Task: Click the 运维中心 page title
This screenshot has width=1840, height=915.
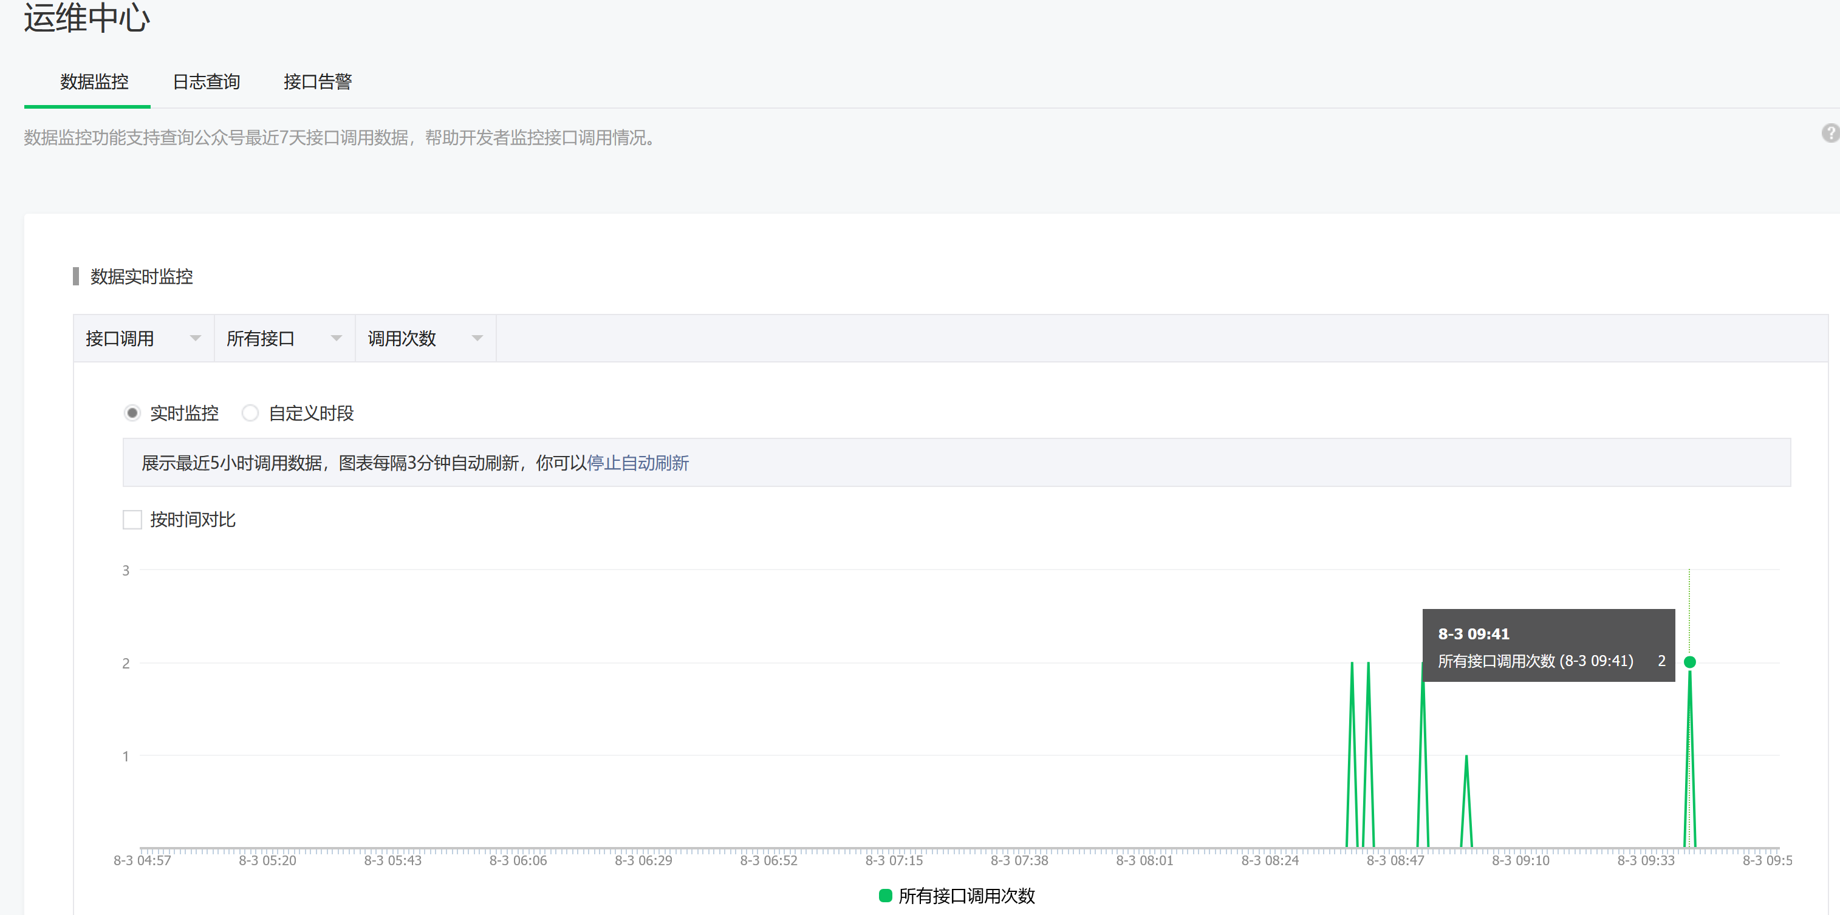Action: [86, 18]
